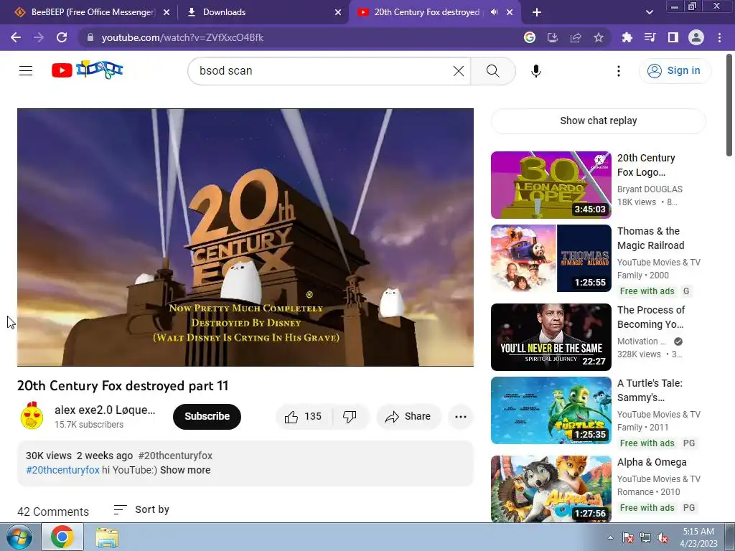Click the muted volume tray icon
This screenshot has height=551, width=735.
[663, 538]
